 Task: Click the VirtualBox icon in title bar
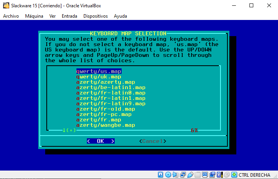click(x=6, y=5)
